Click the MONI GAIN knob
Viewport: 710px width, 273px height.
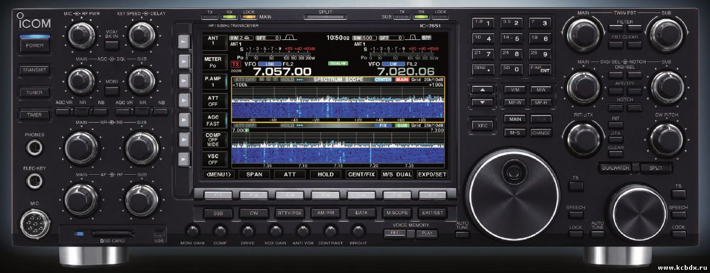(191, 231)
